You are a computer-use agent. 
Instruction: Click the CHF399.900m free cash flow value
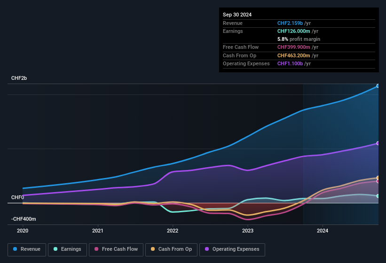294,47
